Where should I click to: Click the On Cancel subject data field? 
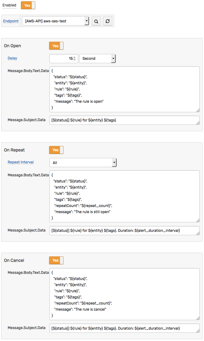point(125,328)
